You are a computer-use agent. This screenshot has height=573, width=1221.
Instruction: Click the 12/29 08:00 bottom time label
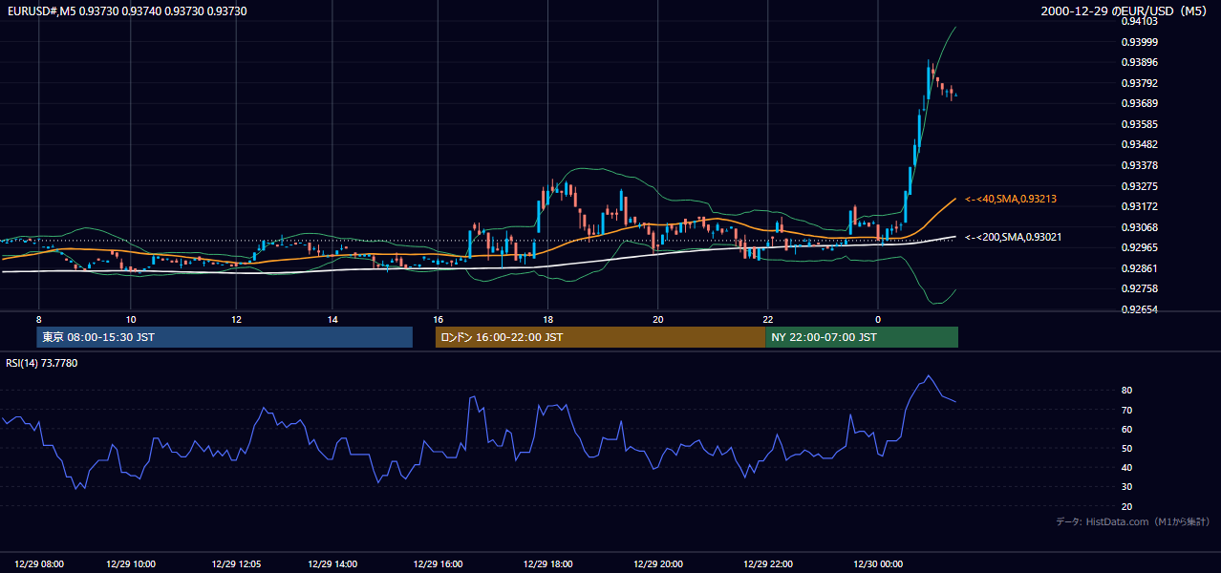click(40, 564)
